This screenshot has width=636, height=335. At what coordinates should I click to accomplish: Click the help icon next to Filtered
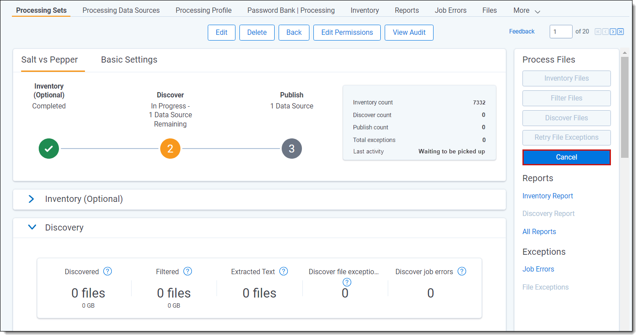click(187, 271)
